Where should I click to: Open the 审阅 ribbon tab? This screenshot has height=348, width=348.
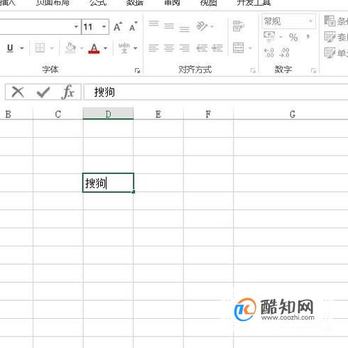172,3
